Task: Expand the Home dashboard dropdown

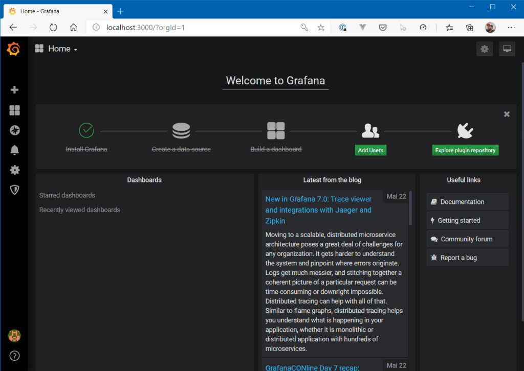Action: tap(59, 49)
